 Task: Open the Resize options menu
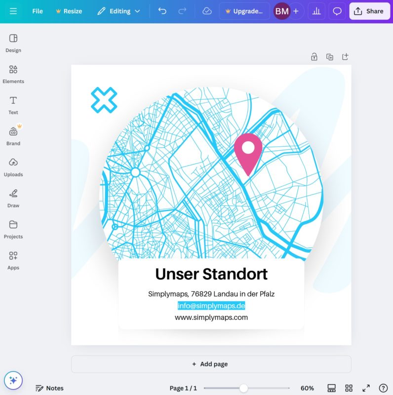point(69,11)
